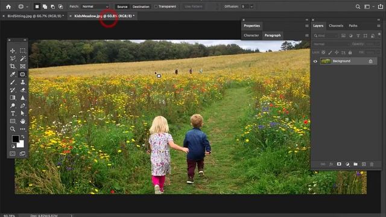Click the Home icon
Viewport: 386px width, 217px height.
(8, 7)
